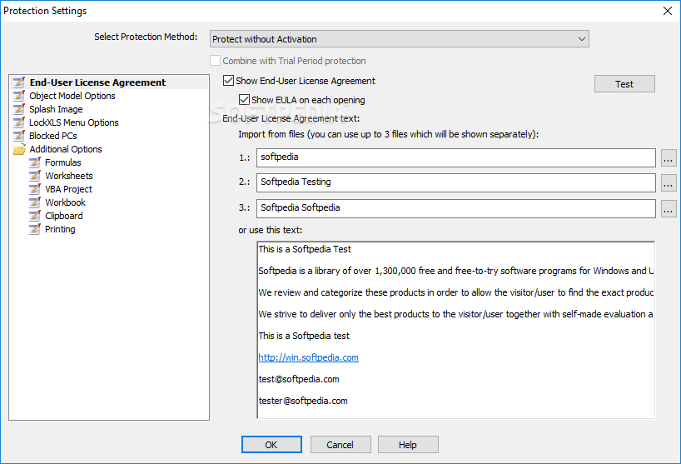Browse for EULA file 2

669,183
